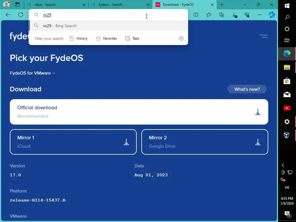Close the vbox - Search tab
The image size is (296, 222).
pos(84,5)
